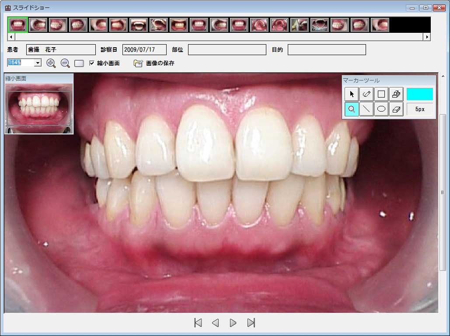Select the rectangle marker tool

pos(381,94)
